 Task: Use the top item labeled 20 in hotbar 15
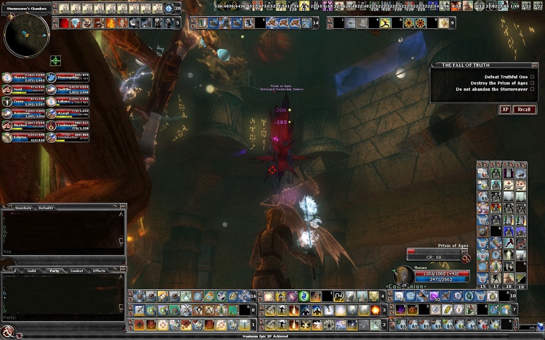[x=483, y=173]
